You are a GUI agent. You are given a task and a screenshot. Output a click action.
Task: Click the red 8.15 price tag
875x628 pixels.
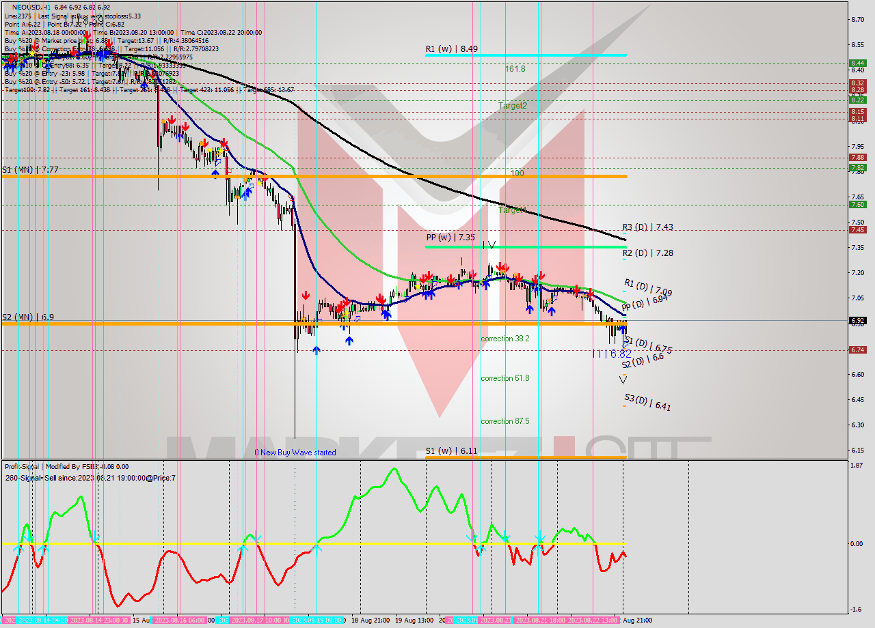[857, 111]
